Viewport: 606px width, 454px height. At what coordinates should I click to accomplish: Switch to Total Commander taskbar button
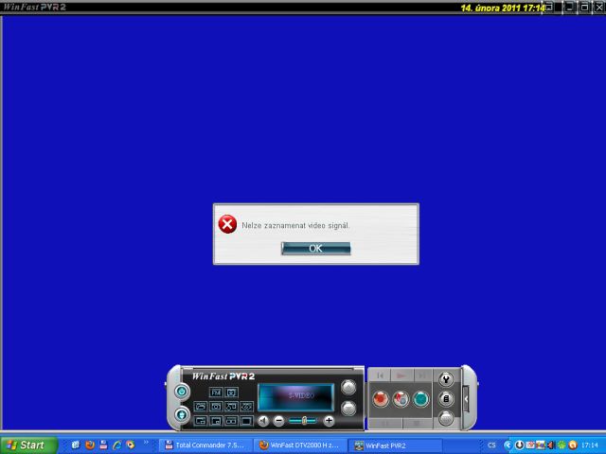206,445
